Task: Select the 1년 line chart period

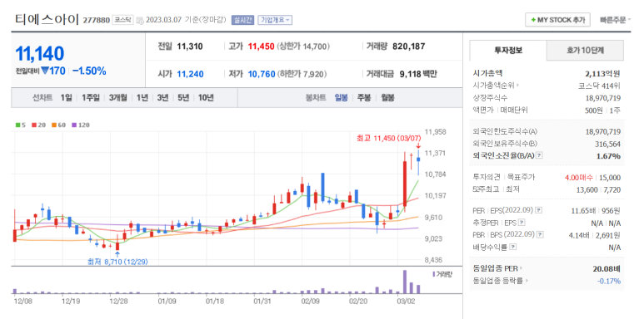Action: pos(142,98)
